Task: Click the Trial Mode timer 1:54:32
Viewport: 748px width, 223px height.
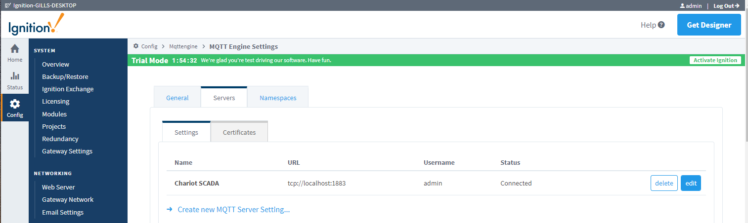Action: (184, 60)
